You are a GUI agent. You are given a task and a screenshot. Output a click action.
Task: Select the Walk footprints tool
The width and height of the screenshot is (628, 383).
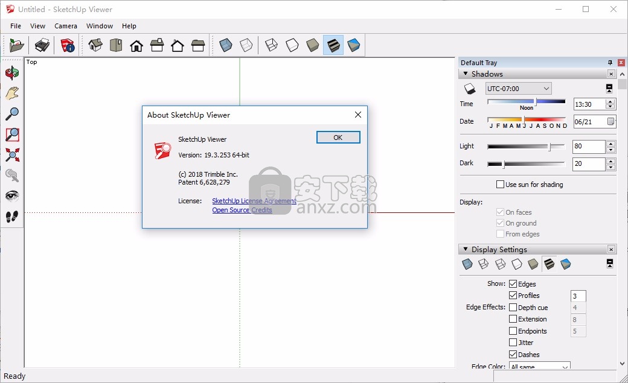(x=12, y=217)
